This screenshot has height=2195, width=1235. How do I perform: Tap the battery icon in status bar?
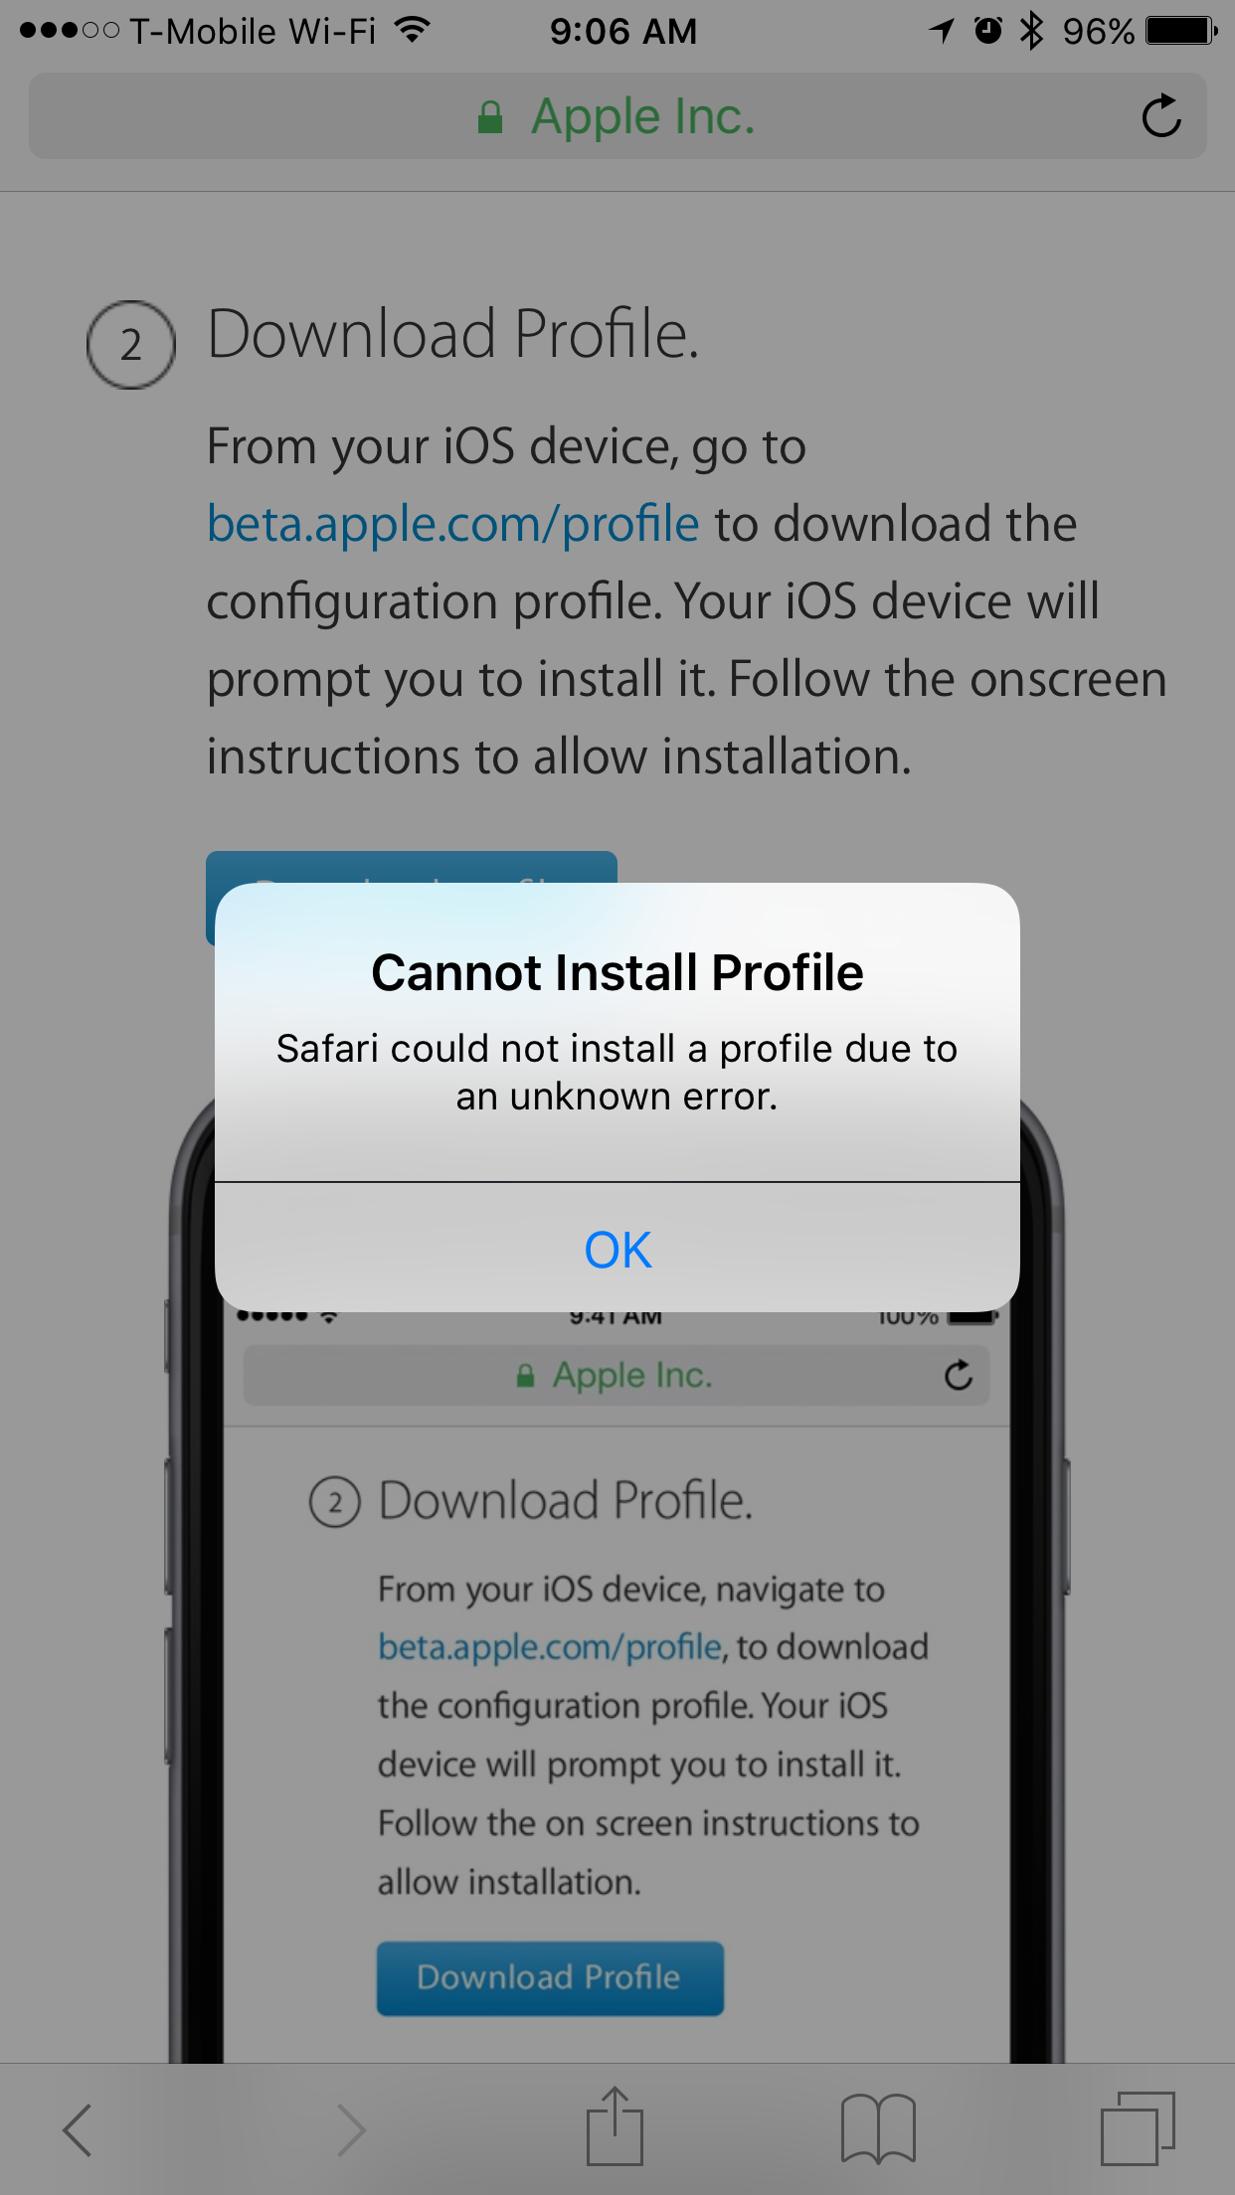click(x=1181, y=31)
